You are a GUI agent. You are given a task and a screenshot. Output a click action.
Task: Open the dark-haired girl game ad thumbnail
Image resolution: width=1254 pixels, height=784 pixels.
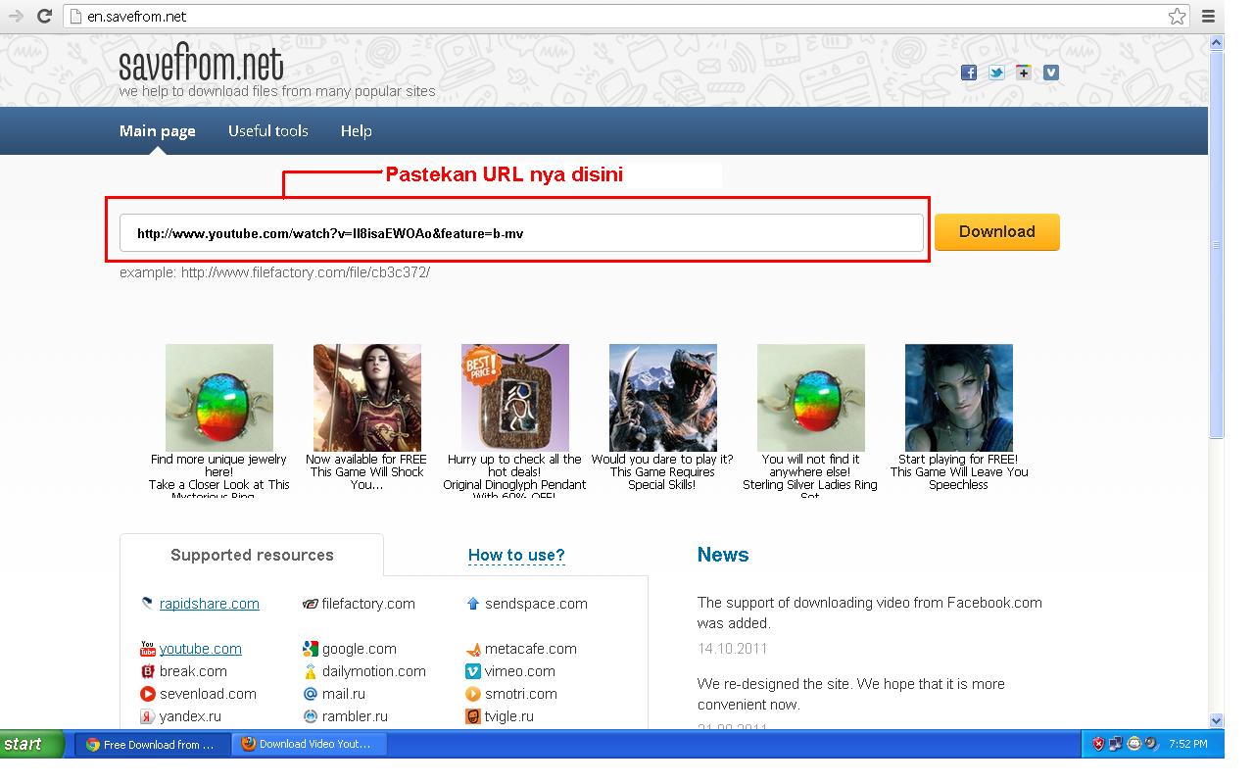959,398
